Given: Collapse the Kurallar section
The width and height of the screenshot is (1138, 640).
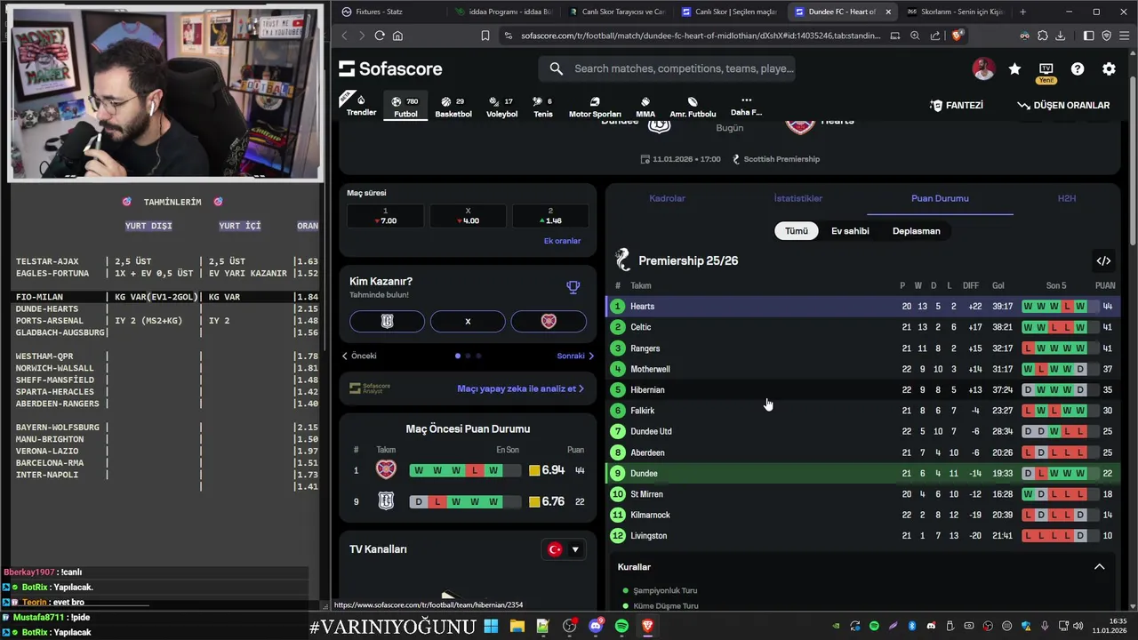Looking at the screenshot, I should [x=1099, y=567].
